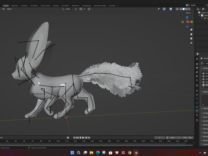The height and width of the screenshot is (156, 208).
Task: Open the gizmo settings dropdown arrow
Action: pos(167,9)
